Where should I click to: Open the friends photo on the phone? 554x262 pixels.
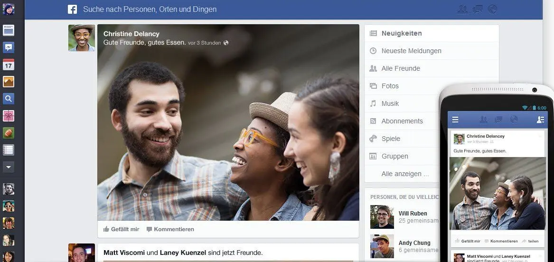pos(498,194)
